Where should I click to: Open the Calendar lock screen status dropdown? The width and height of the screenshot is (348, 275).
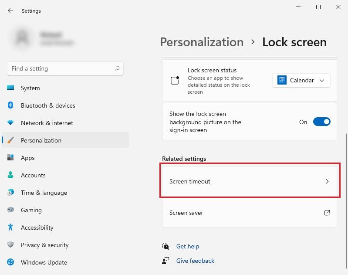[301, 80]
